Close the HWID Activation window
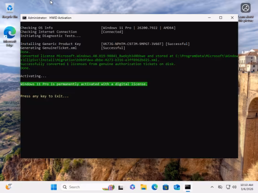This screenshot has height=193, width=258. pyautogui.click(x=232, y=18)
